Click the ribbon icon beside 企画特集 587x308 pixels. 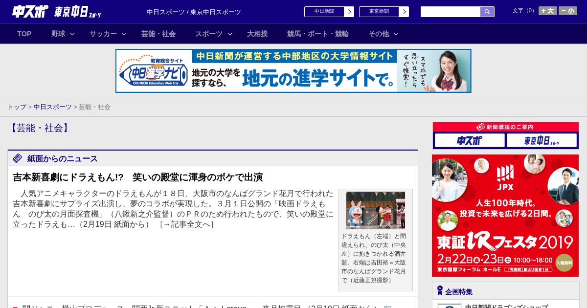coord(440,291)
